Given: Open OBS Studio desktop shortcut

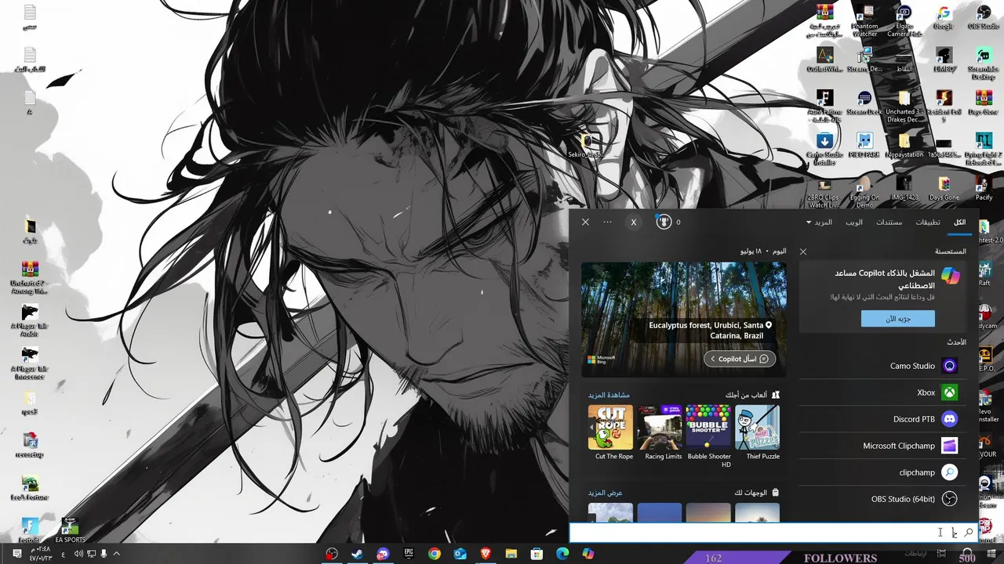Looking at the screenshot, I should click(984, 18).
